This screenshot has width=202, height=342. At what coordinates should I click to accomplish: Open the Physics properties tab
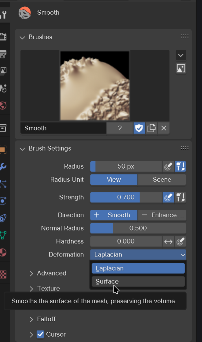pos(3,201)
